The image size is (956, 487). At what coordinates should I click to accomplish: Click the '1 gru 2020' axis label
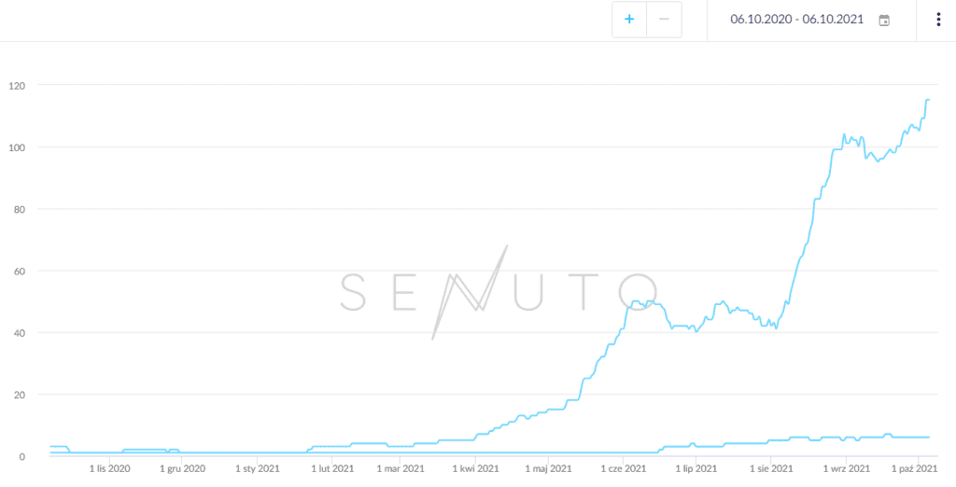[182, 469]
